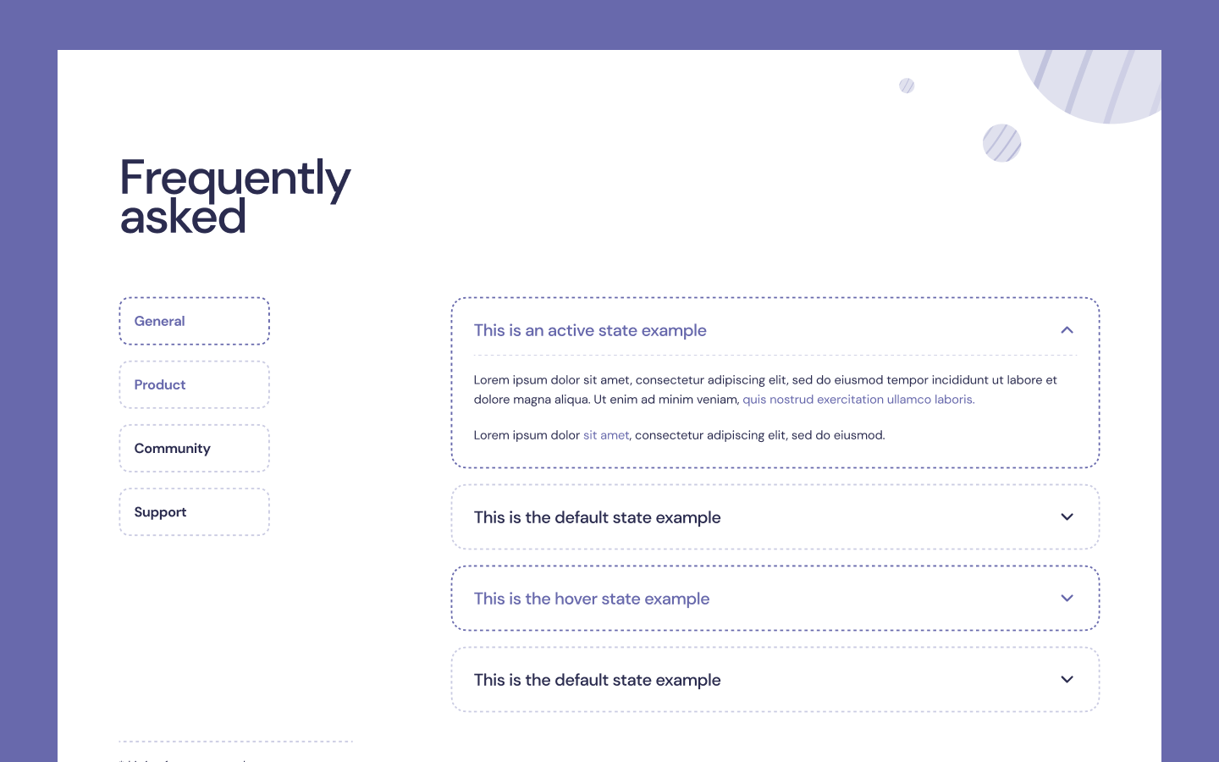Viewport: 1219px width, 762px height.
Task: Follow the "sit amet" link
Action: [x=606, y=435]
